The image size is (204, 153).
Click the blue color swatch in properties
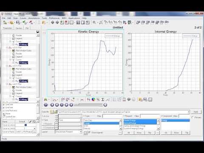coord(25,125)
